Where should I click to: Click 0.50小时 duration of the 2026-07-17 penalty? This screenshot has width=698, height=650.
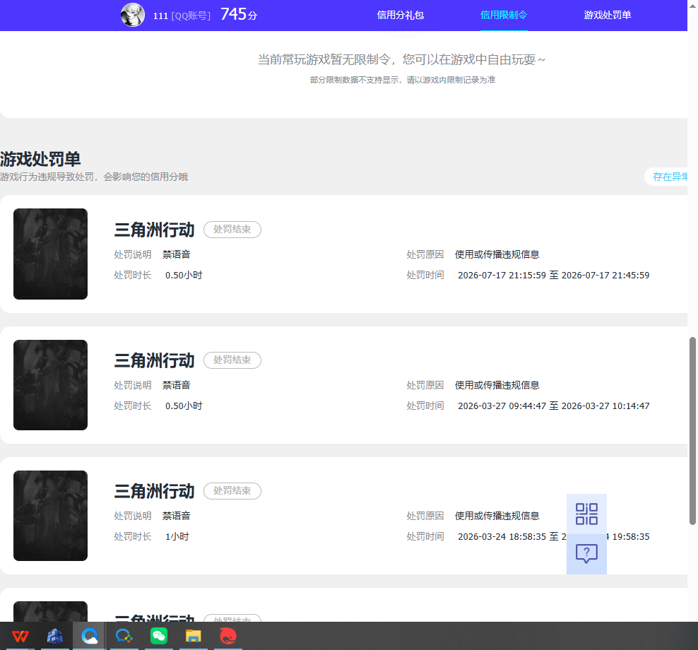(x=184, y=275)
